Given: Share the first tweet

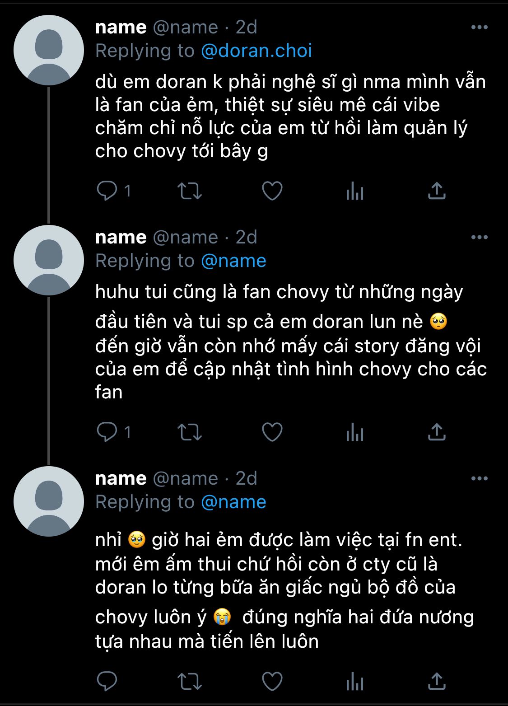Looking at the screenshot, I should 437,191.
